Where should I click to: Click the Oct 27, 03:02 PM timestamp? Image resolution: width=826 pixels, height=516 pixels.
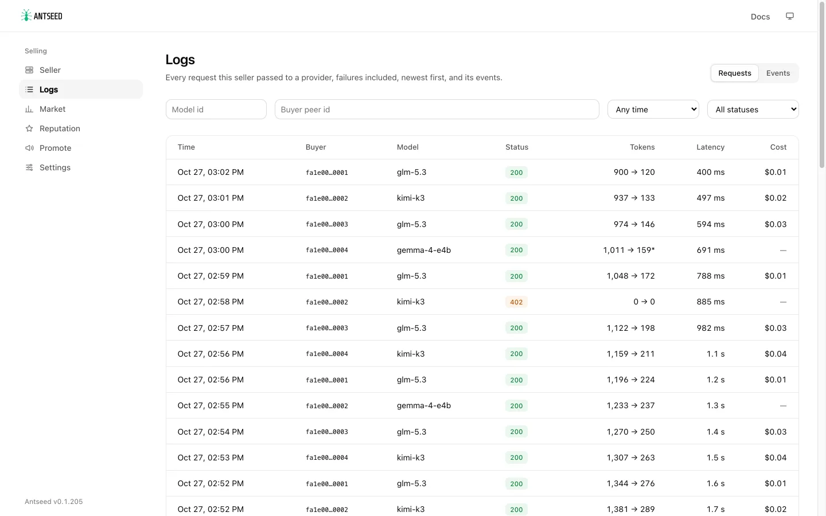(211, 172)
